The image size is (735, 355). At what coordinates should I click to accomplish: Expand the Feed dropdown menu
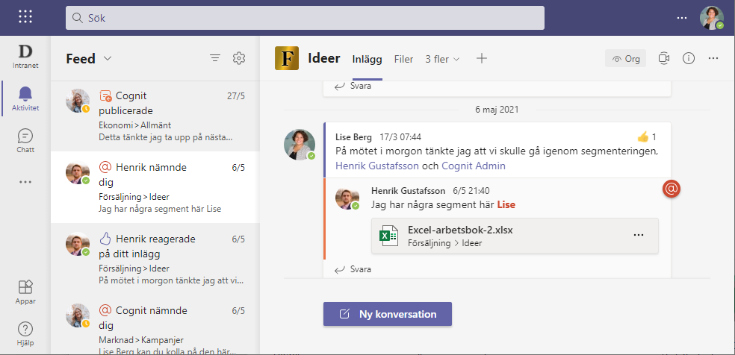click(108, 58)
